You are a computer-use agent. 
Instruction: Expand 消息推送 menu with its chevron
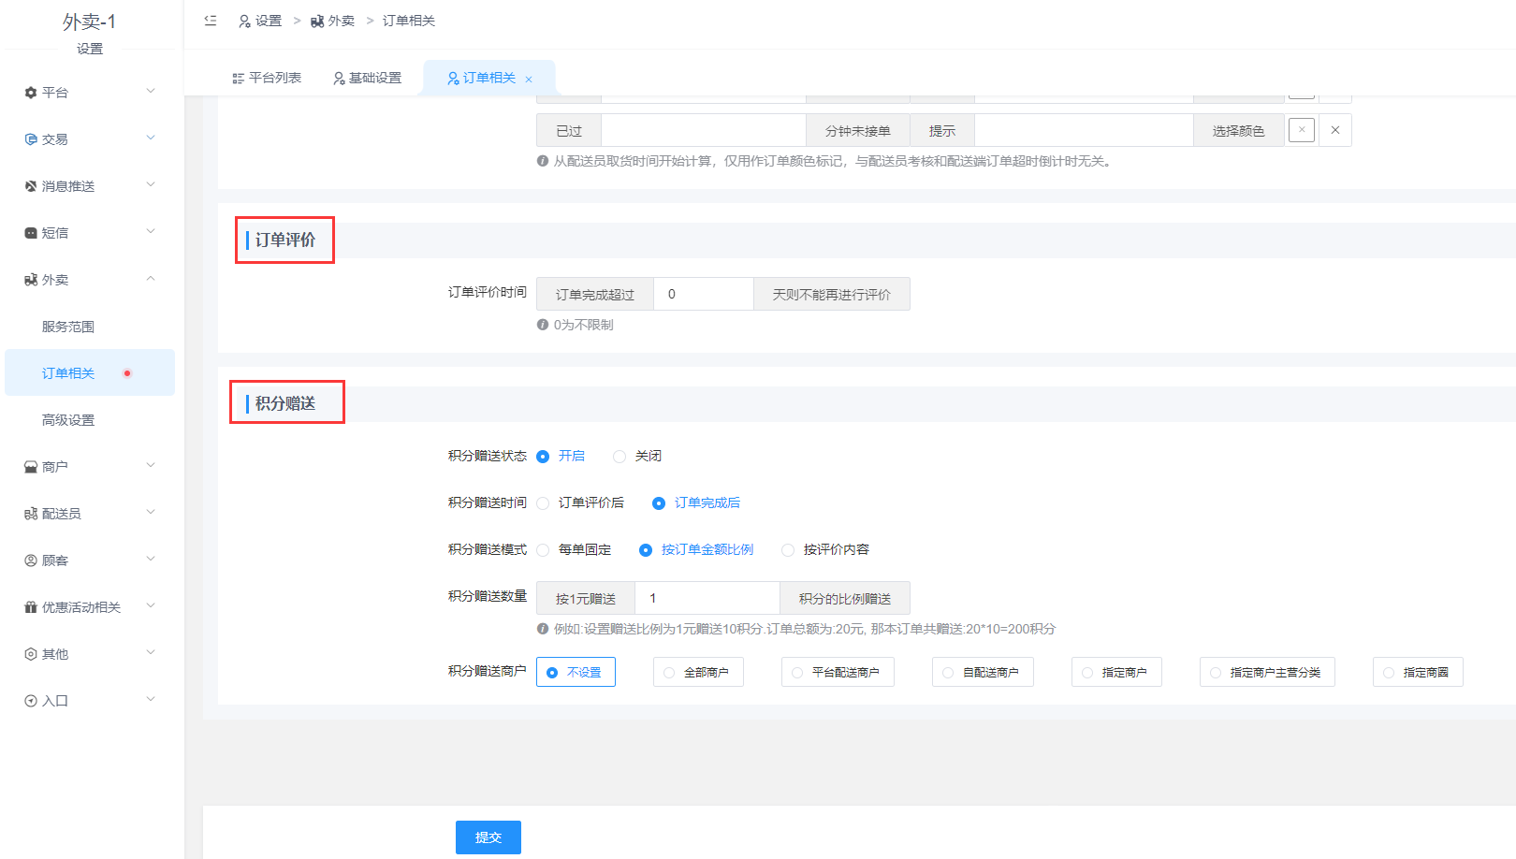pos(151,185)
